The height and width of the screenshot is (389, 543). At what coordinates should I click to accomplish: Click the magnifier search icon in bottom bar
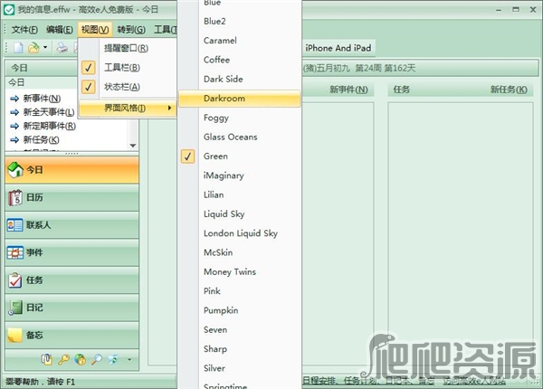97,360
